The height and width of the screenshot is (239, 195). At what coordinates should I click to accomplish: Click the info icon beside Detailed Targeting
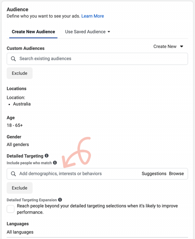coord(47,156)
